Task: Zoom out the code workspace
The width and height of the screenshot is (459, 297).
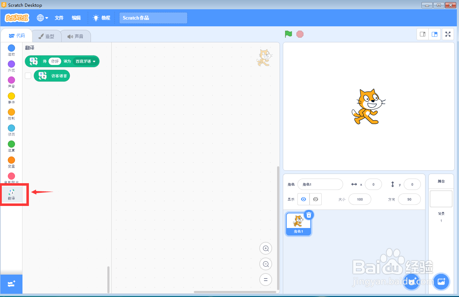Action: (x=265, y=264)
